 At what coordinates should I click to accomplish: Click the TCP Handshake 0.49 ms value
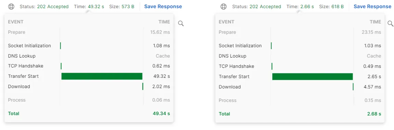372,66
